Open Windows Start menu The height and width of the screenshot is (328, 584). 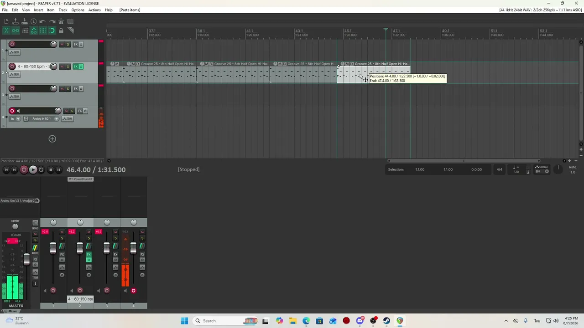click(184, 321)
